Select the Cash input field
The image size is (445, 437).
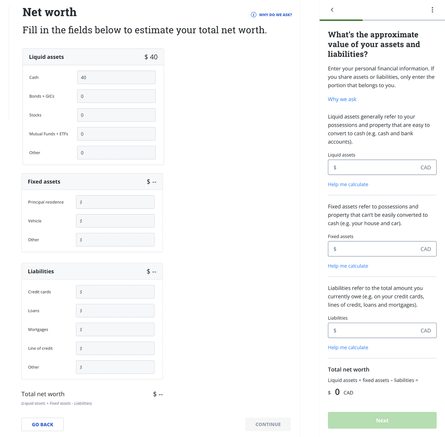pyautogui.click(x=116, y=77)
